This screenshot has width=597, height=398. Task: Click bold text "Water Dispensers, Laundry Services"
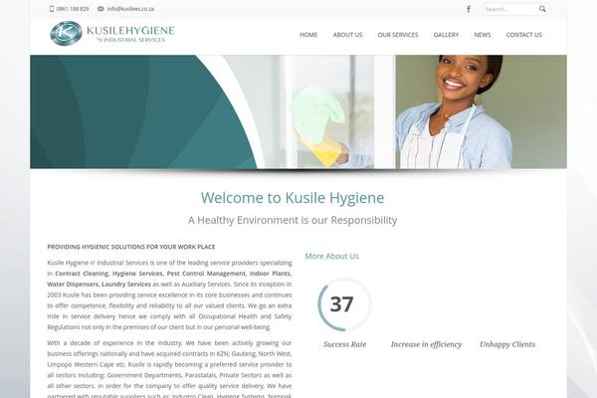click(x=99, y=285)
